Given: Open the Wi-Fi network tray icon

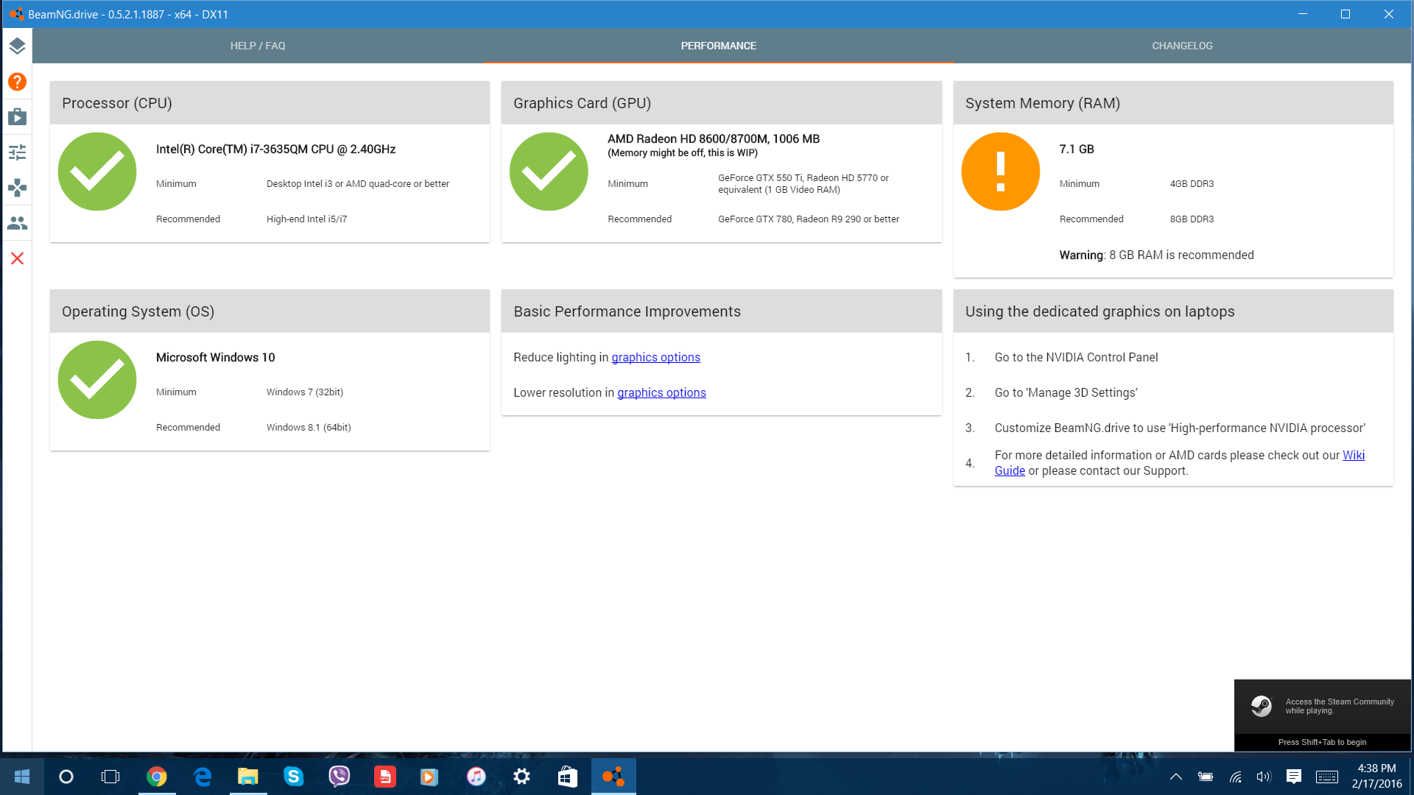Looking at the screenshot, I should (1235, 777).
